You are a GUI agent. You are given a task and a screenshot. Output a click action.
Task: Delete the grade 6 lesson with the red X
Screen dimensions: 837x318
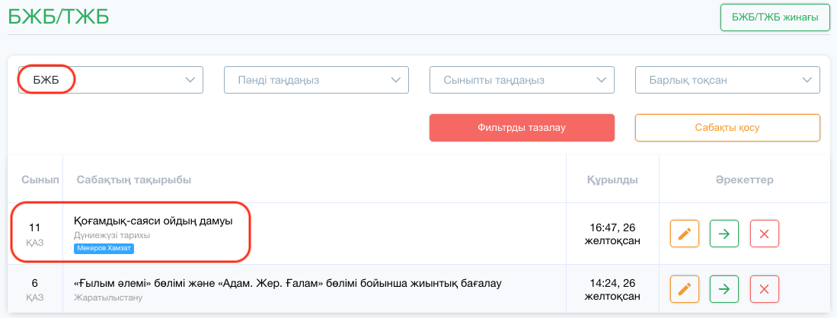pyautogui.click(x=765, y=289)
